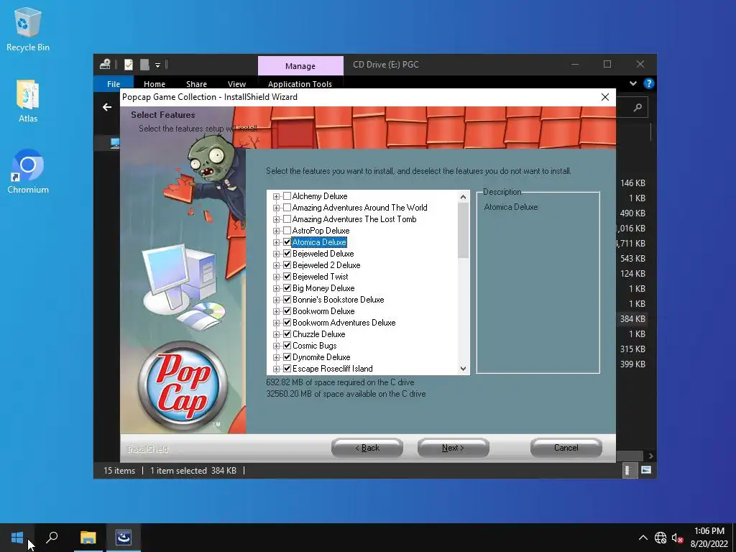This screenshot has height=552, width=736.
Task: Show hidden system tray icons
Action: tap(643, 538)
